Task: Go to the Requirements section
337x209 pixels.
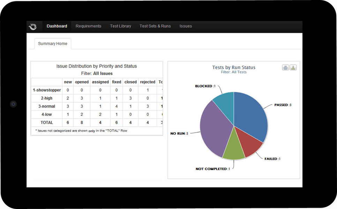Action: [x=88, y=26]
